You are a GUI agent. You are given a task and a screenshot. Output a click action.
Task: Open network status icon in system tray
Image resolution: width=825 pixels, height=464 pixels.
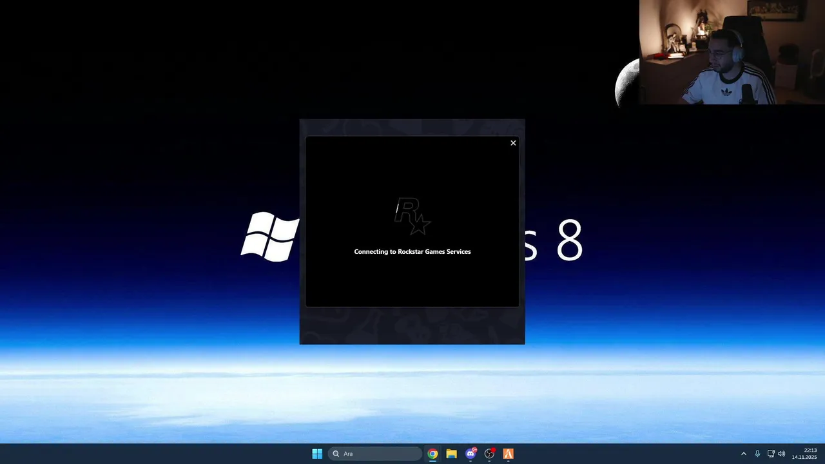pos(771,454)
